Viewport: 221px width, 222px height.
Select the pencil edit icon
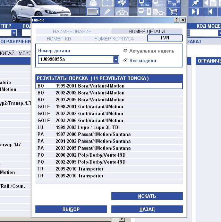click(x=107, y=12)
